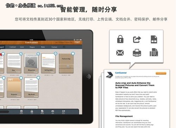This screenshot has width=176, height=128.
Task: Check the My Book selection circle
Action: 38,78
